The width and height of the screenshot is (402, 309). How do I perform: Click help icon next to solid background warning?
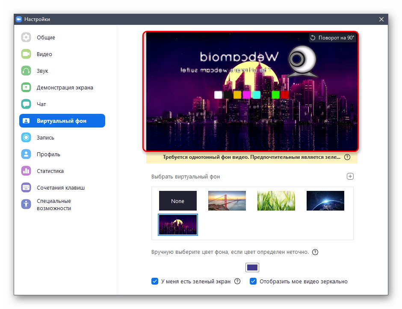(347, 157)
